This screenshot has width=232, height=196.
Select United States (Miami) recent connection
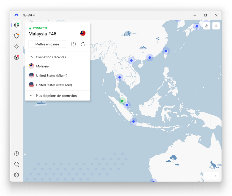pos(58,76)
